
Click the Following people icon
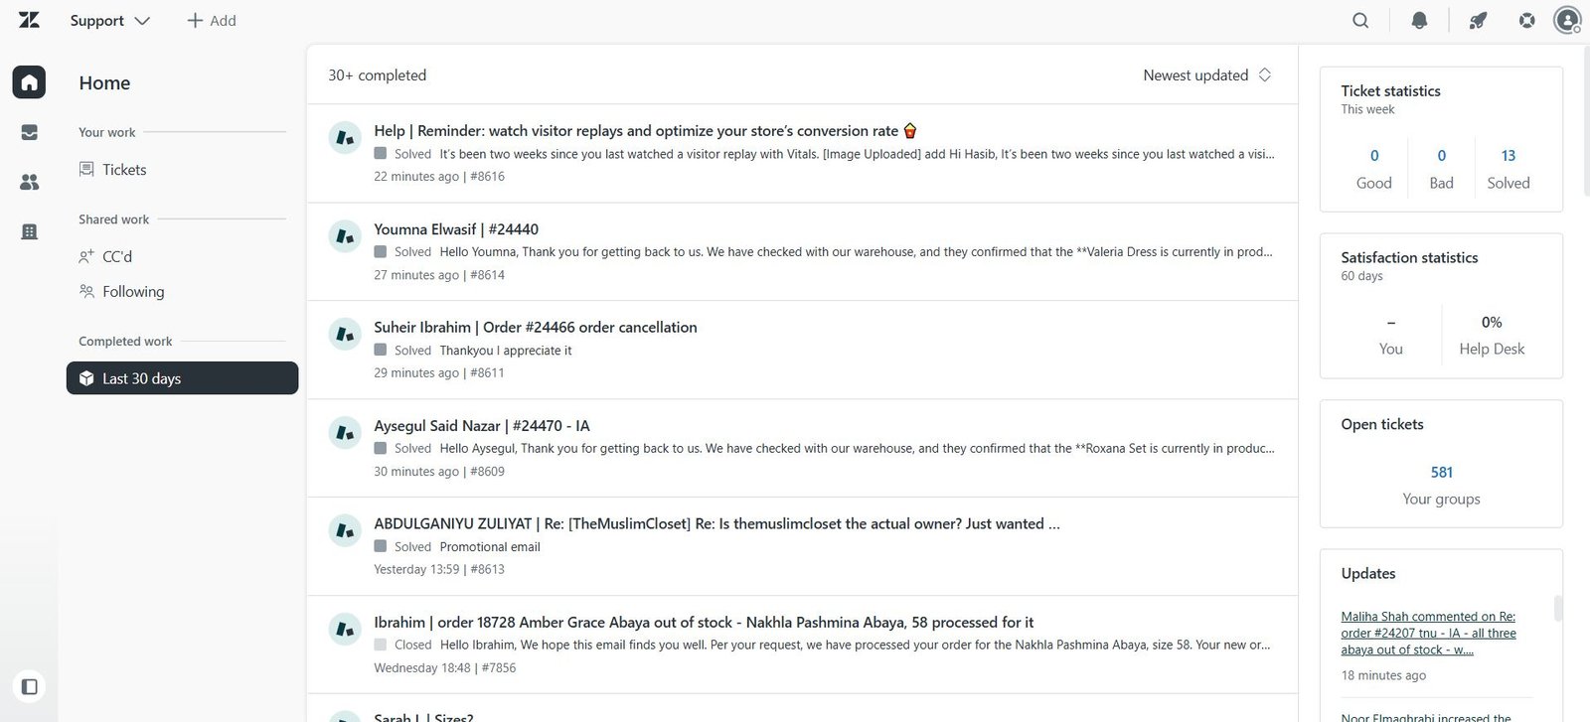coord(86,291)
